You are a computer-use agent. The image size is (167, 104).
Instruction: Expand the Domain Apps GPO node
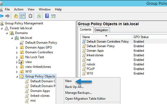tap(17, 48)
